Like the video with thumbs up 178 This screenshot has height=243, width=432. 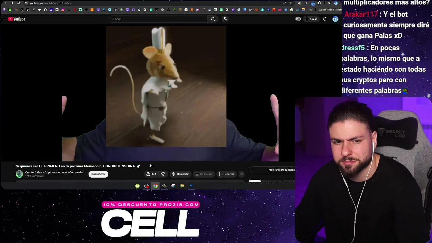point(151,174)
